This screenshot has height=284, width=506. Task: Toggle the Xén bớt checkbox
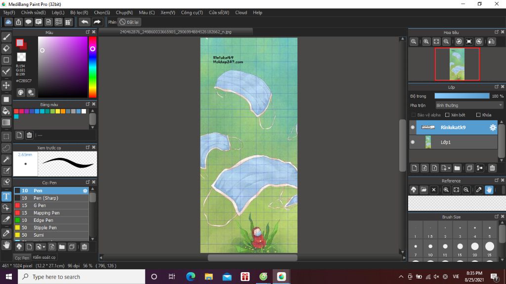pos(447,115)
